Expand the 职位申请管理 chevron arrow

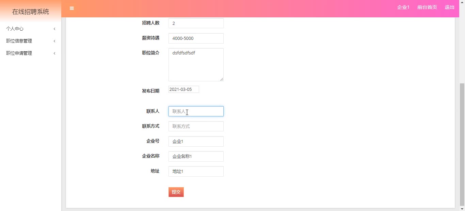54,53
